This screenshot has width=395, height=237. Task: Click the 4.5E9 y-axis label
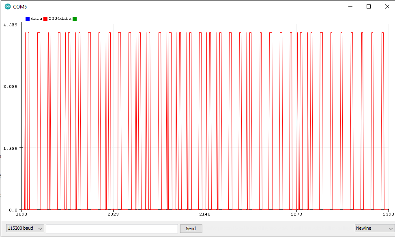point(10,25)
